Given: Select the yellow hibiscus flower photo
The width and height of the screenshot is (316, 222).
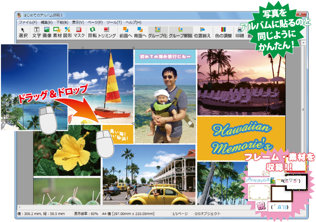Looking at the screenshot, I should [67, 151].
